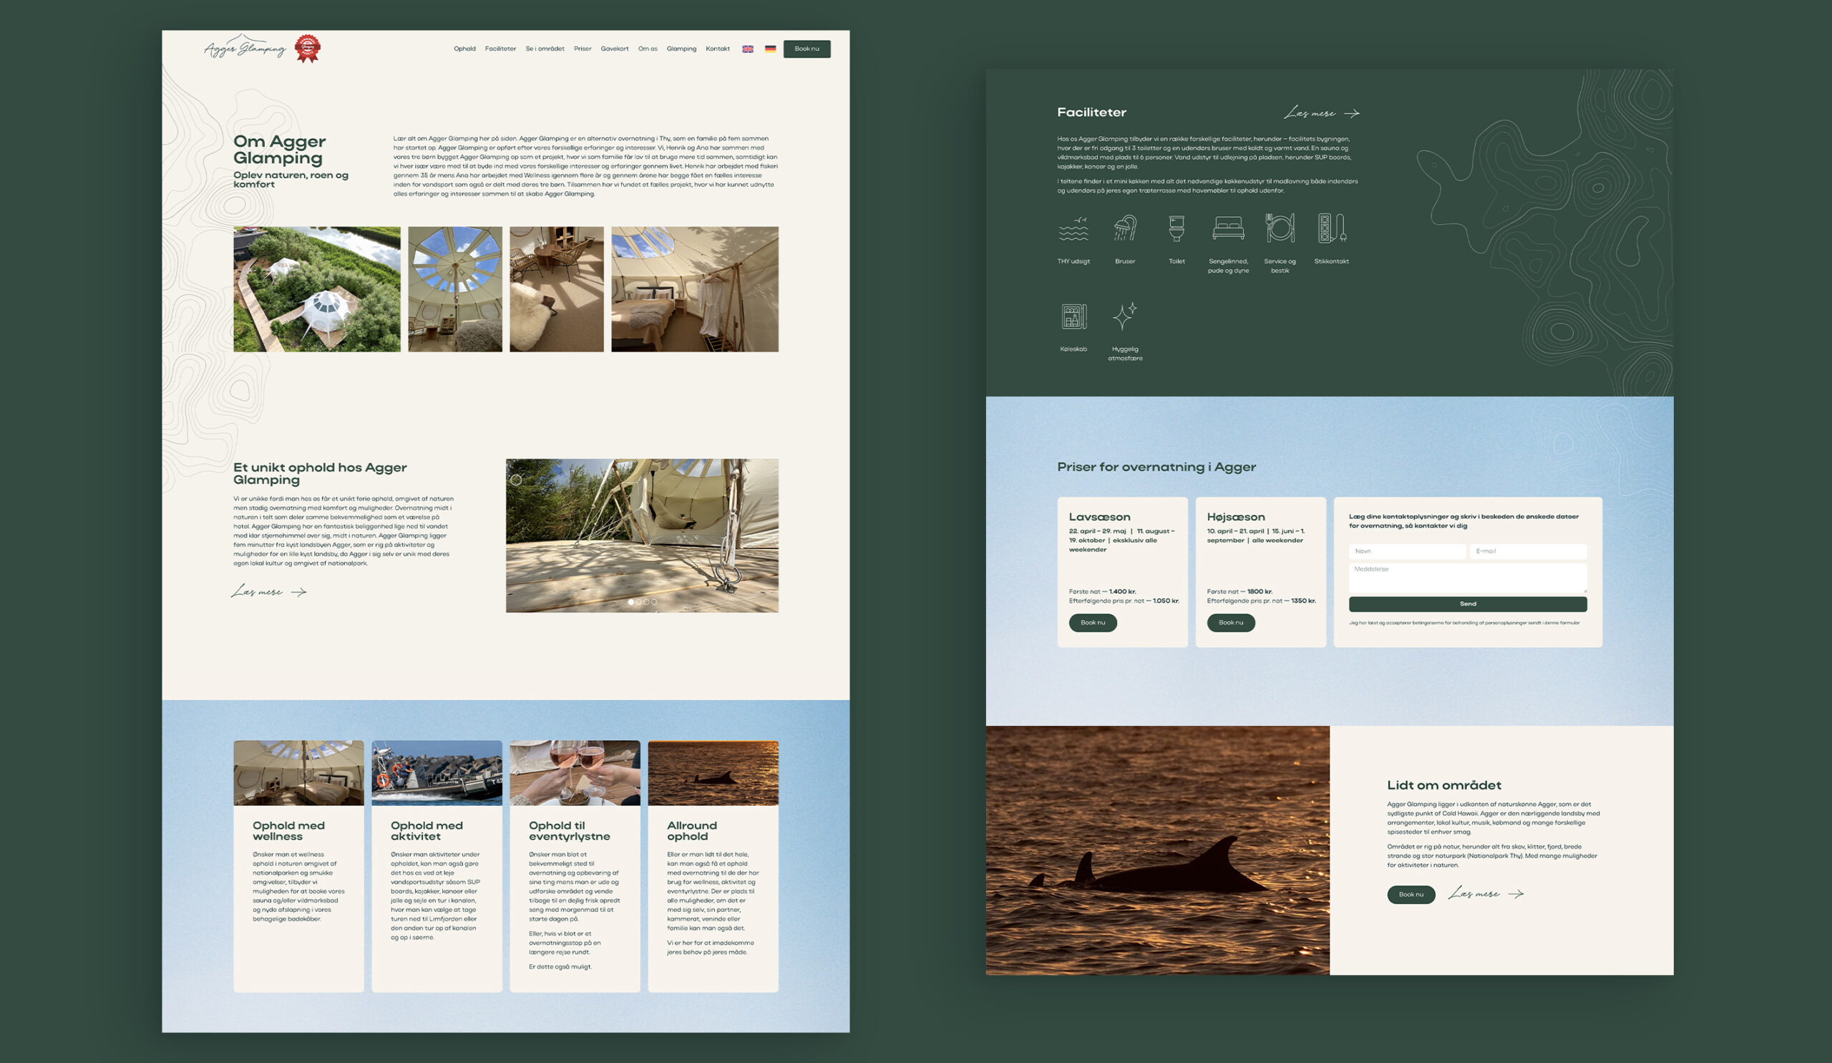The height and width of the screenshot is (1063, 1832).
Task: Click the plate and cutlery icon
Action: (1280, 228)
